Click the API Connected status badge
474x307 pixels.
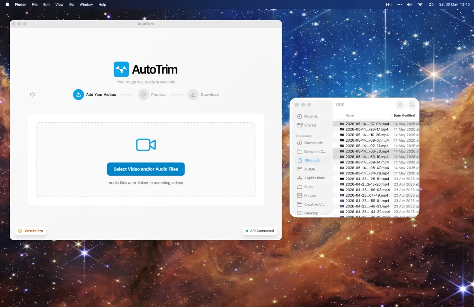tap(260, 231)
